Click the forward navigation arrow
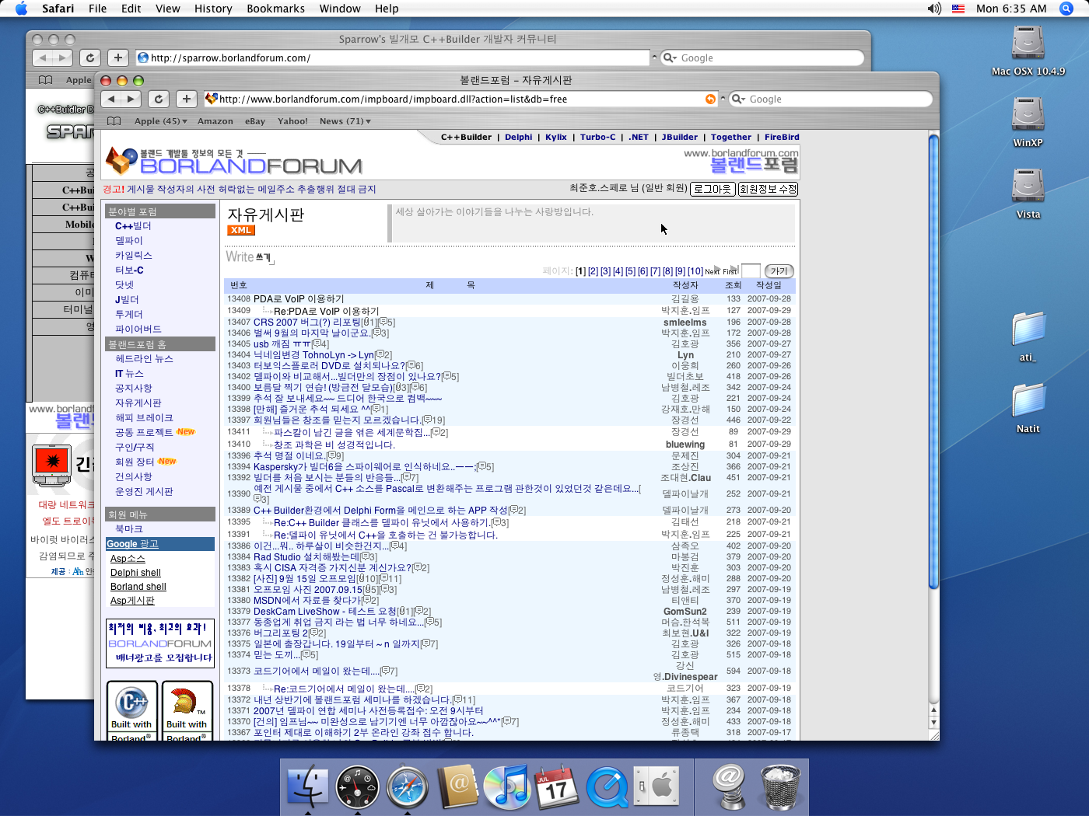Screen dimensions: 1089x816 pos(131,99)
